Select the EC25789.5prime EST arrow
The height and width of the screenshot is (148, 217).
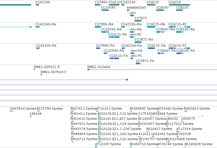click(x=38, y=111)
